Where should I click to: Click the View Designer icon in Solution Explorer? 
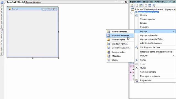tap(150, 5)
